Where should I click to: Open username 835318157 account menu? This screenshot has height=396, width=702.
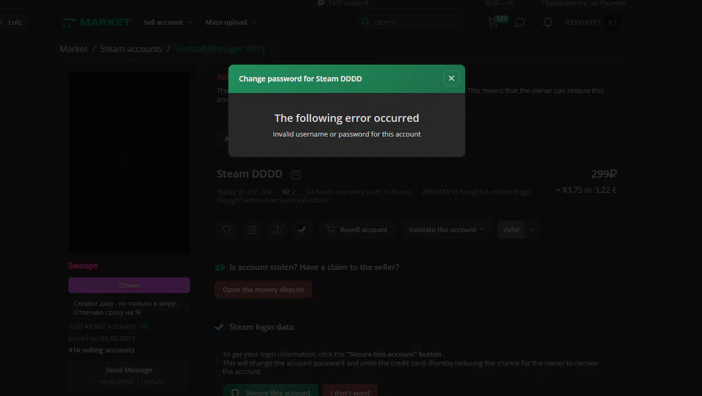coord(583,22)
